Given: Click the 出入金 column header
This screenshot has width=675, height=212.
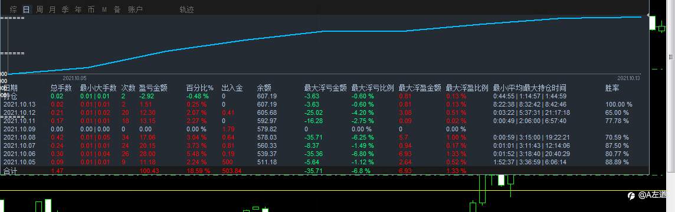Looking at the screenshot, I should click(x=232, y=88).
